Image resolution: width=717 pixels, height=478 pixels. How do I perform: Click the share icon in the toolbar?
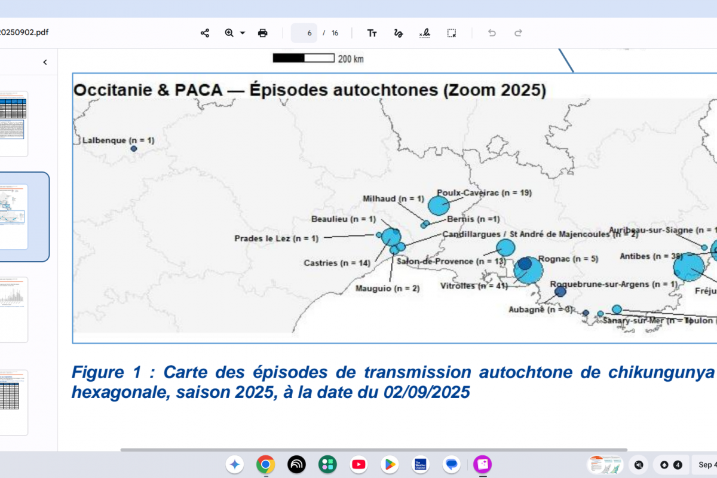[x=205, y=33]
